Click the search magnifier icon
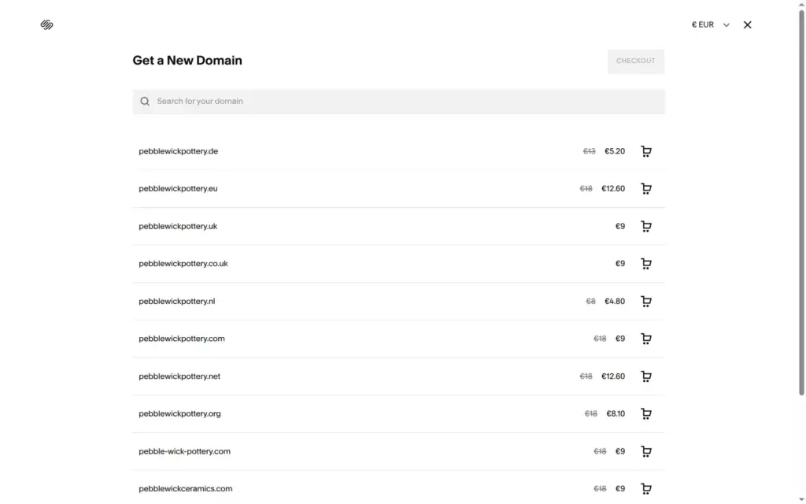 point(145,102)
